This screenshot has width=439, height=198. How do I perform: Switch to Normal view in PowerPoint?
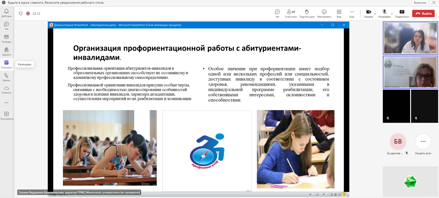(331, 195)
